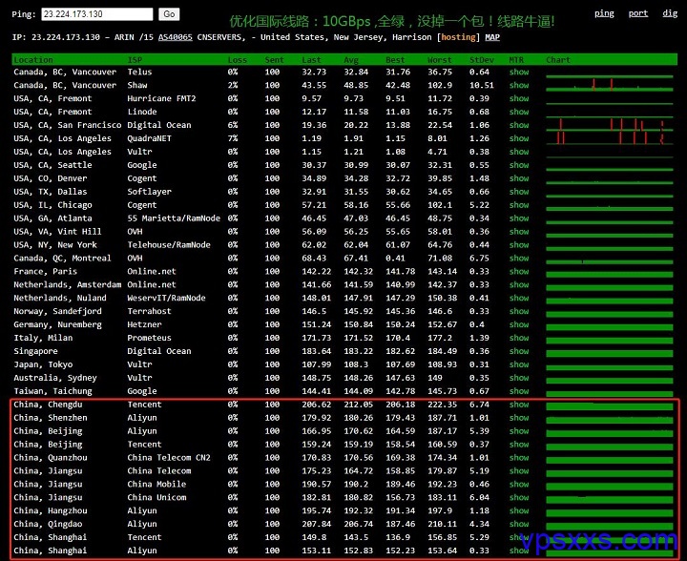Click the Chart column header

click(558, 59)
